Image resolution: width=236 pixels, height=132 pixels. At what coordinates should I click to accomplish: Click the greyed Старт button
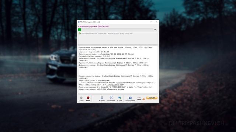pos(81,99)
